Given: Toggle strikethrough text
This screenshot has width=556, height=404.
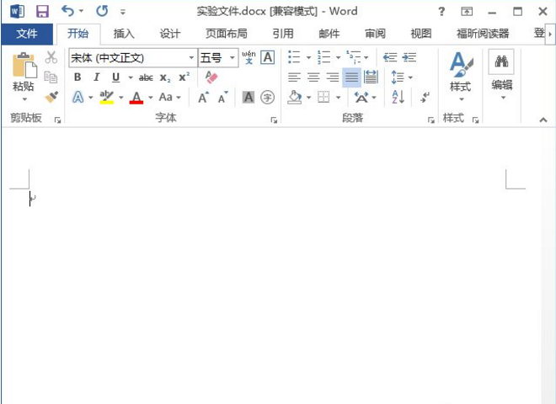Looking at the screenshot, I should 146,77.
